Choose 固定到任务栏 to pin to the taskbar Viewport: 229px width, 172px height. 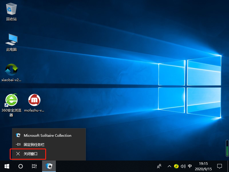[34, 145]
